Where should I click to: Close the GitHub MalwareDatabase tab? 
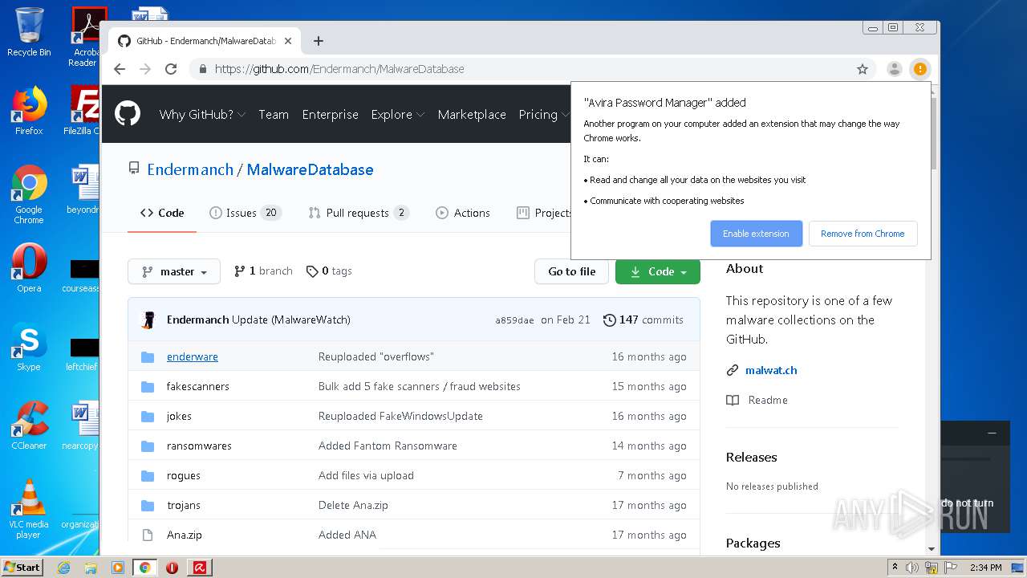tap(288, 41)
